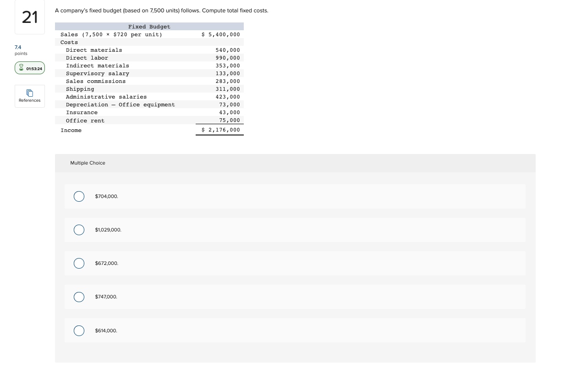
Task: Click the $ 5,400,000 sales amount
Action: click(x=221, y=34)
